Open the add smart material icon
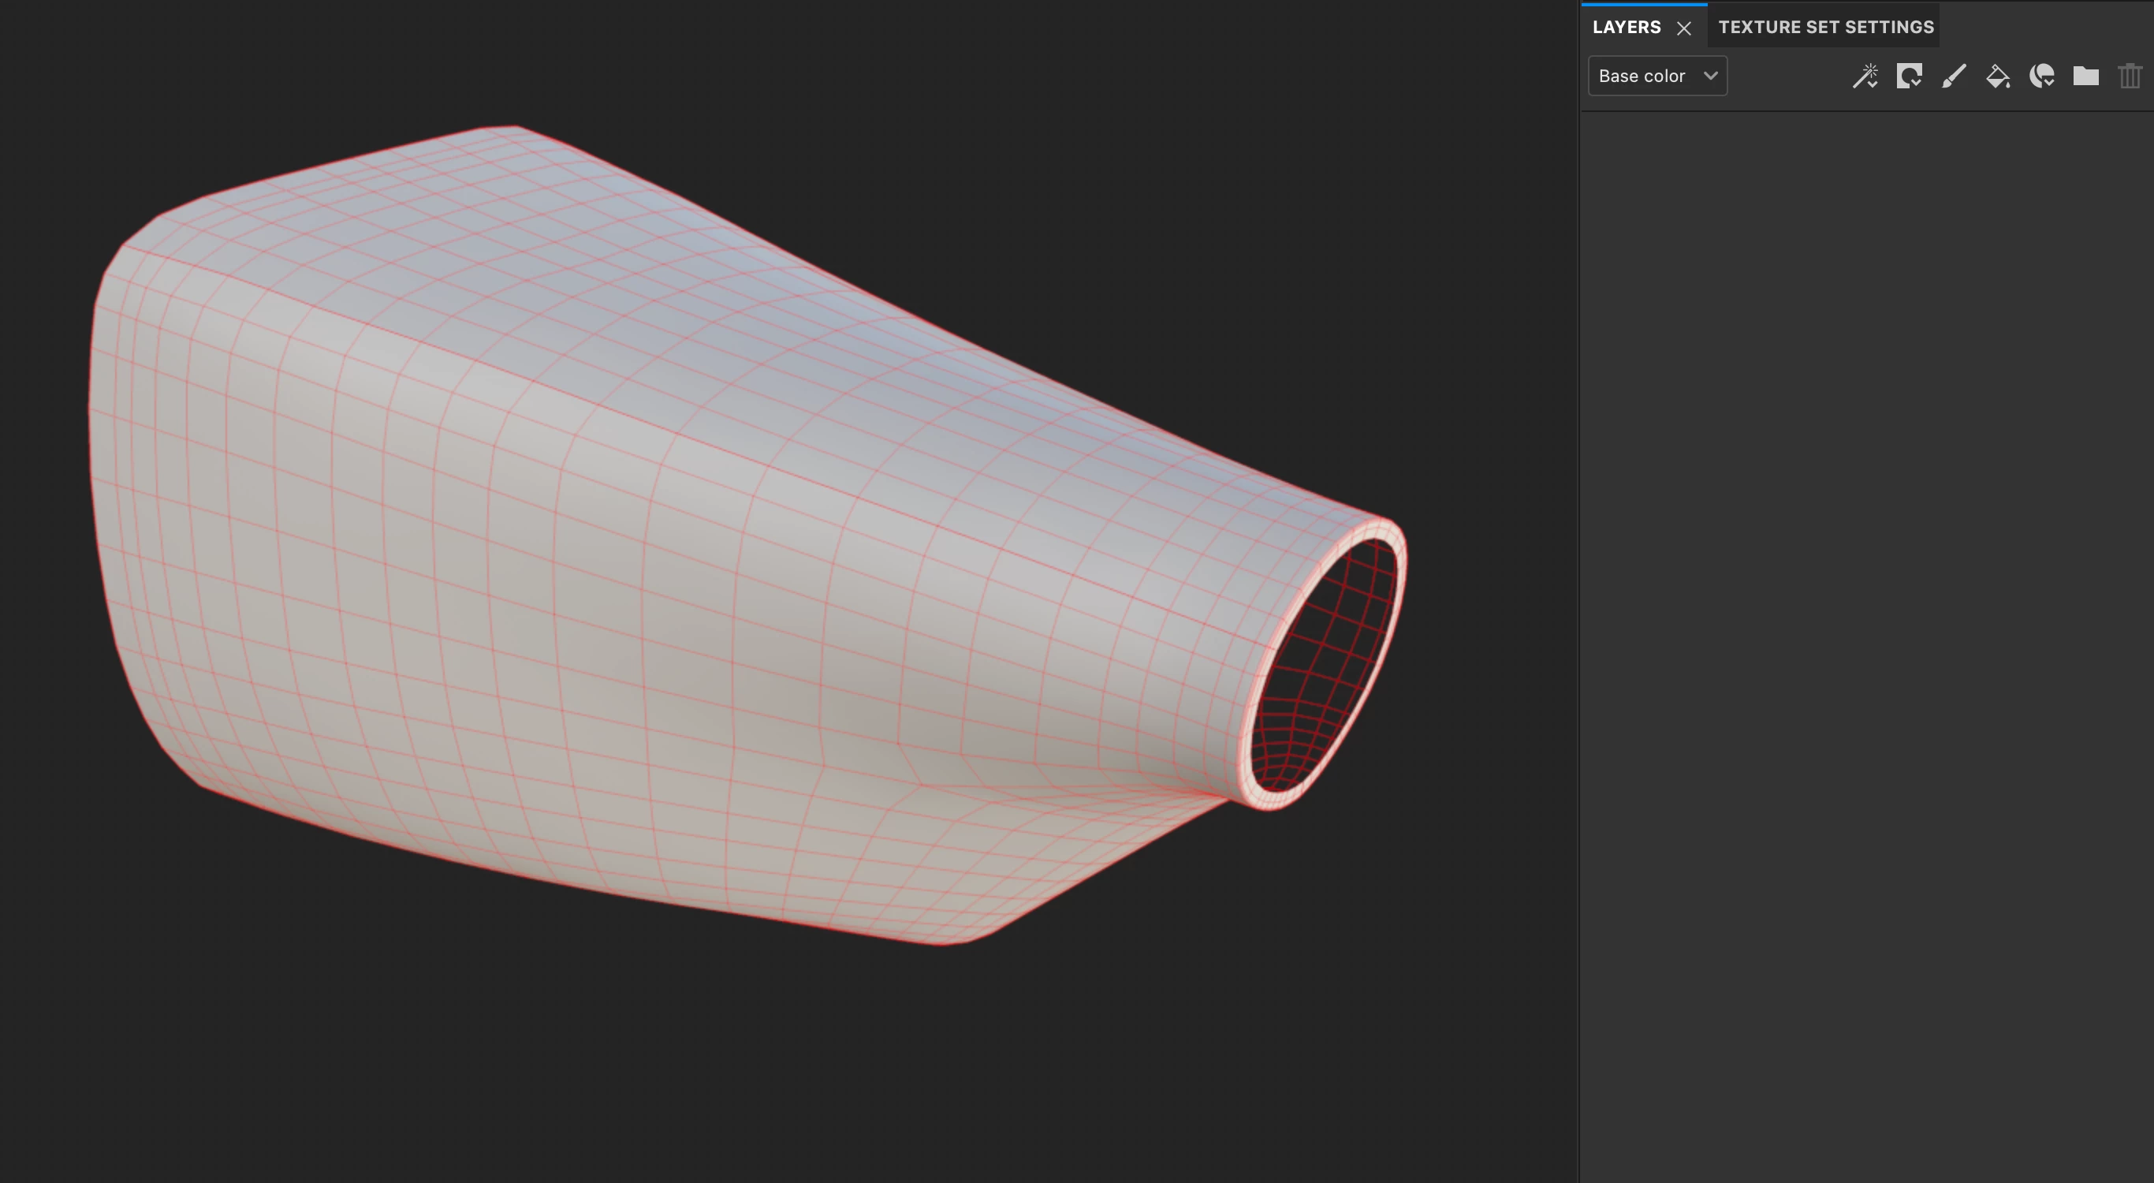This screenshot has width=2154, height=1183. [x=2042, y=77]
